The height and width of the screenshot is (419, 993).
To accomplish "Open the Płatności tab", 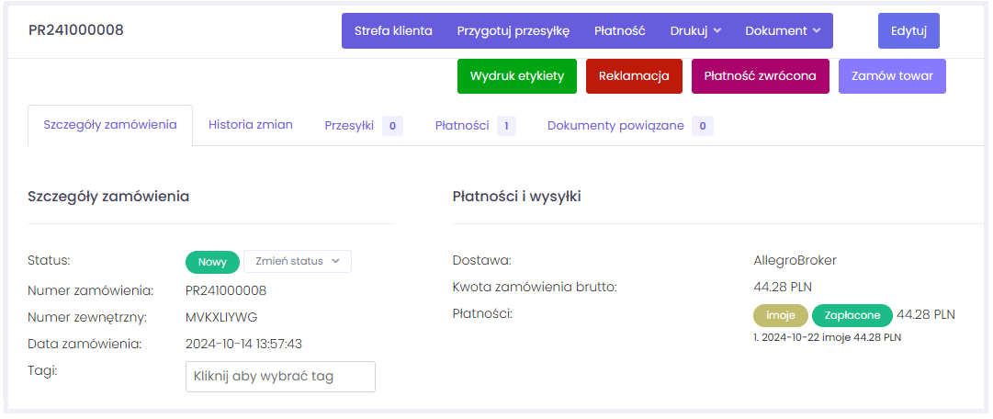I will pos(475,126).
